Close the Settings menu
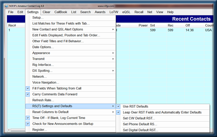This screenshot has height=137, width=217. (x=33, y=12)
